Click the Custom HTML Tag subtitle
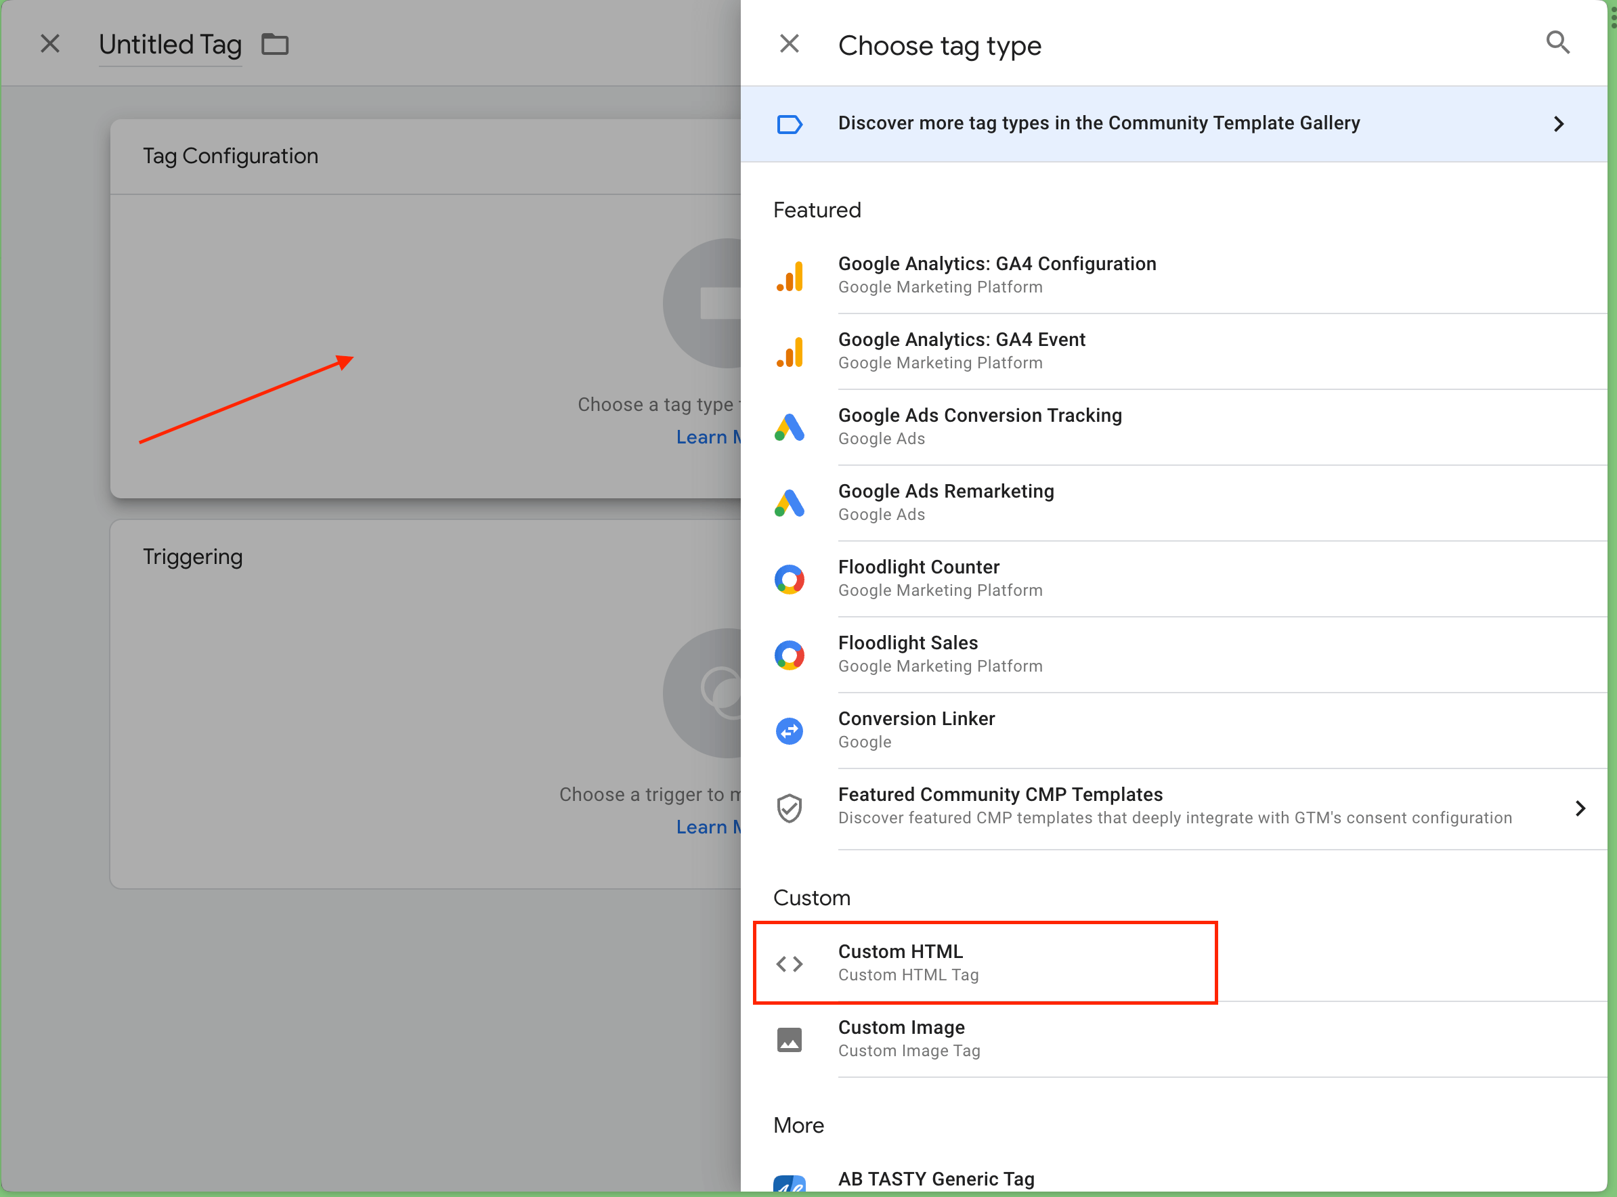This screenshot has width=1617, height=1197. tap(908, 974)
